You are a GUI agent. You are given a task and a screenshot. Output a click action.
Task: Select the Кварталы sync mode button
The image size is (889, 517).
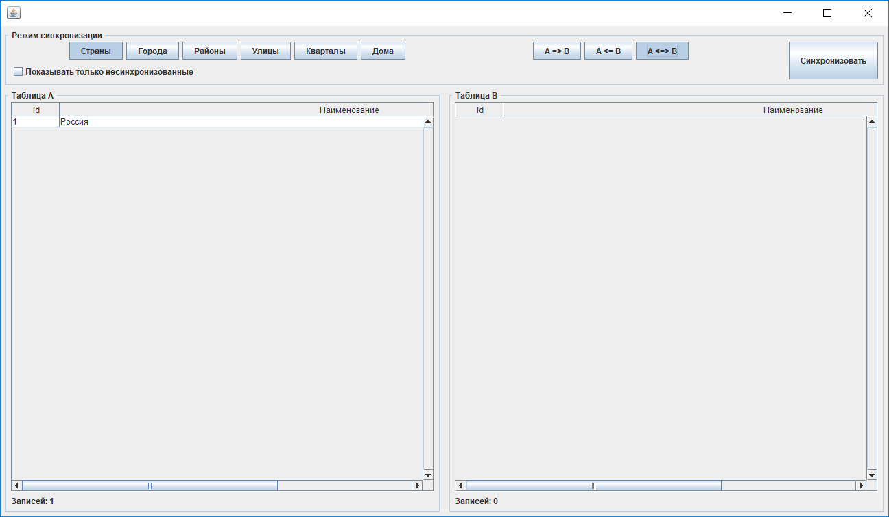point(325,50)
